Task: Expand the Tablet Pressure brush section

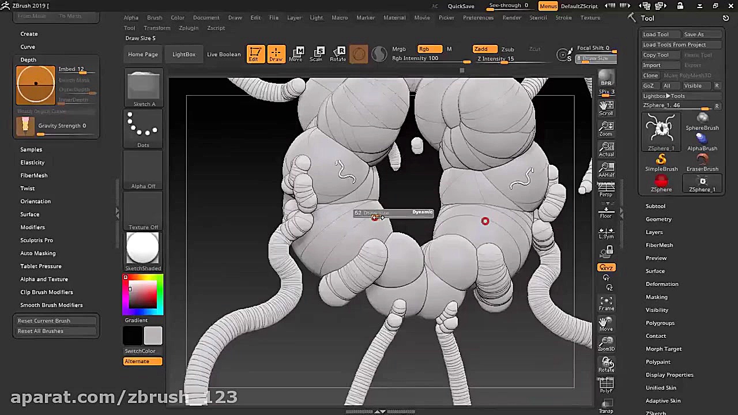Action: click(41, 266)
